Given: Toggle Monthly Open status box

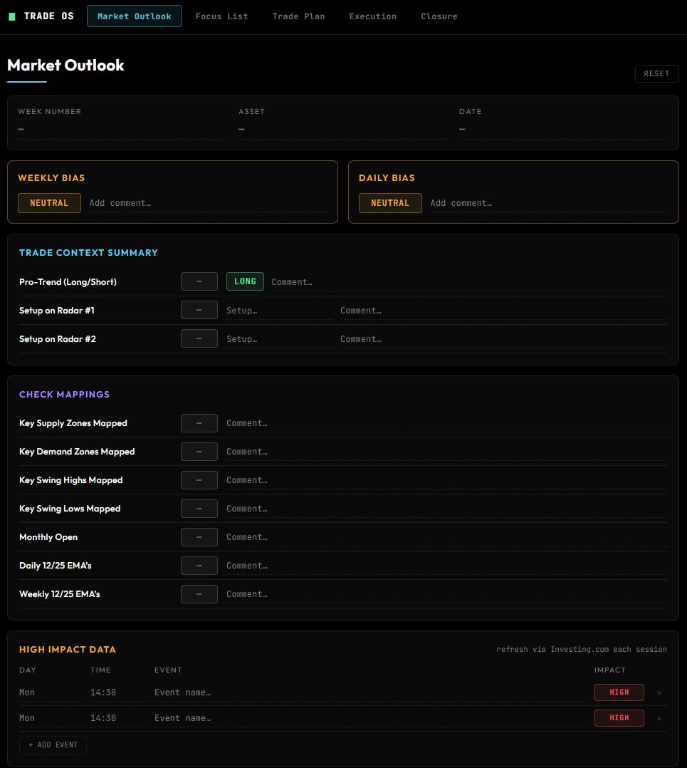Looking at the screenshot, I should pyautogui.click(x=199, y=537).
